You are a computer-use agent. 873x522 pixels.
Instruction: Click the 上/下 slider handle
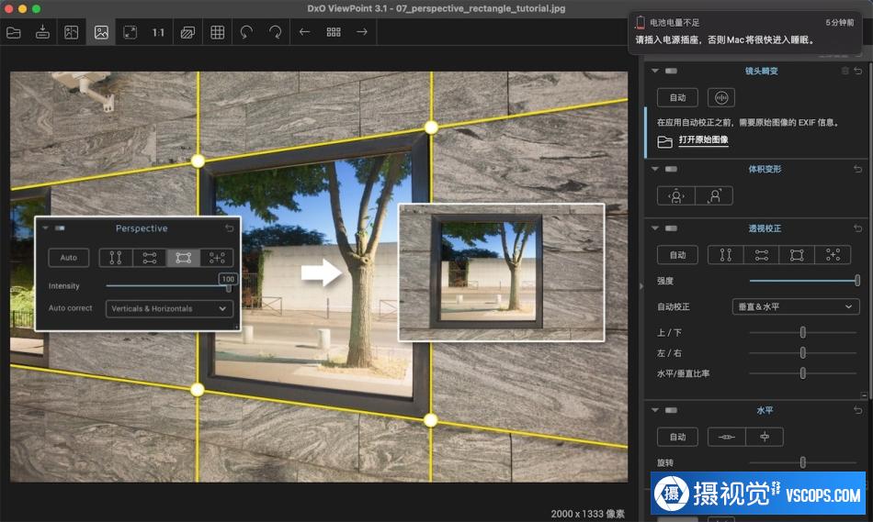point(803,332)
